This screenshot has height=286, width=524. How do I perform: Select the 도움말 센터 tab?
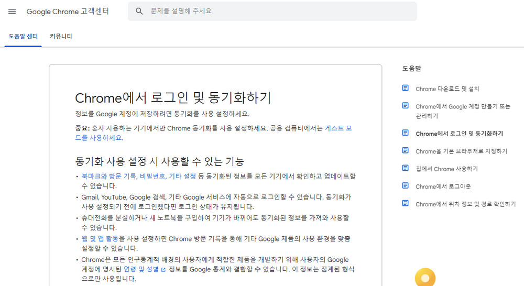point(23,37)
